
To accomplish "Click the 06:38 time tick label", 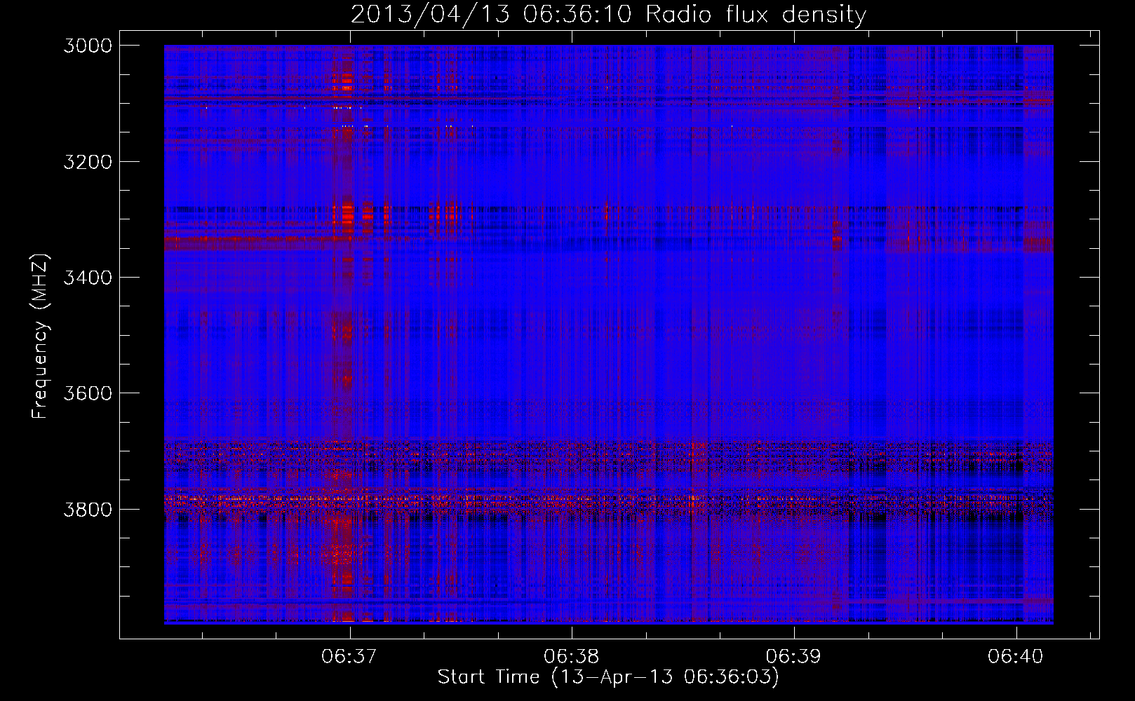I will (572, 656).
